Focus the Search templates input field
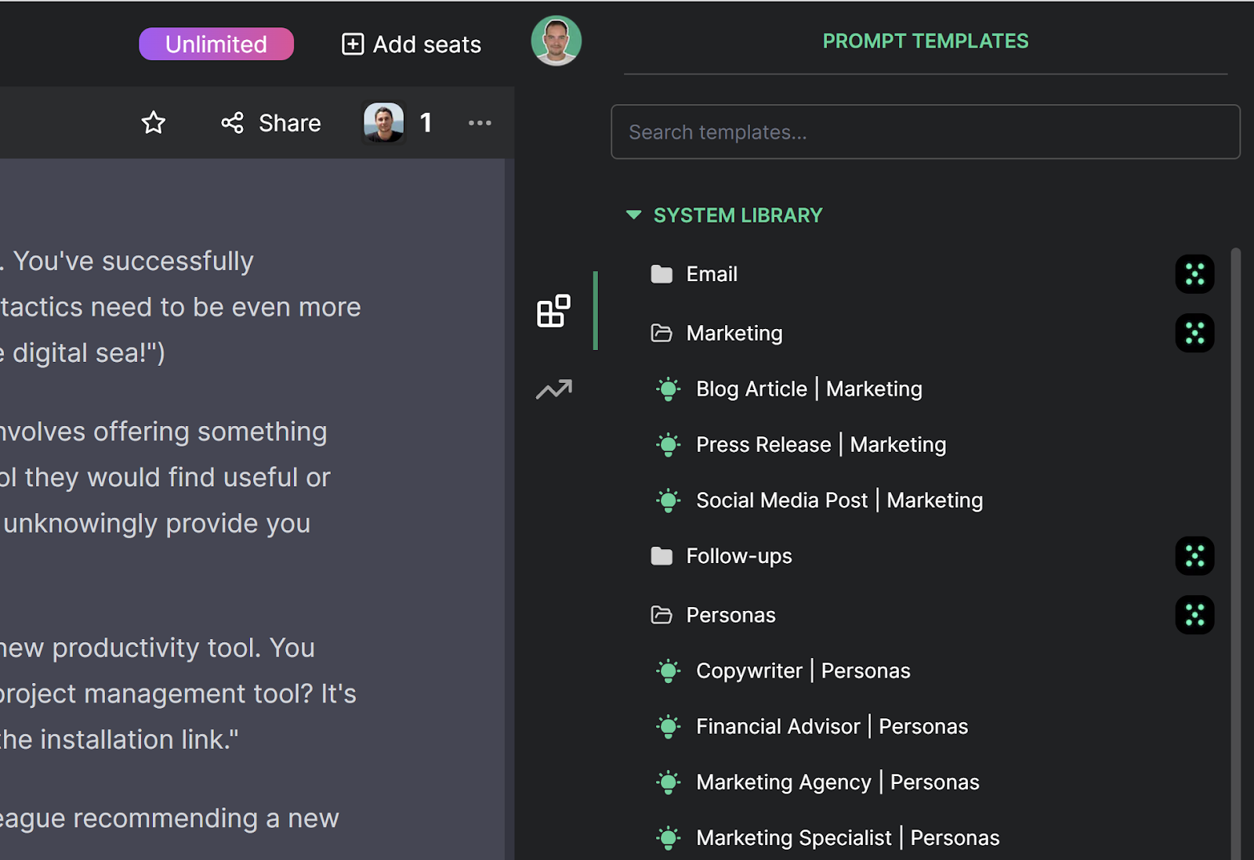 click(x=926, y=132)
